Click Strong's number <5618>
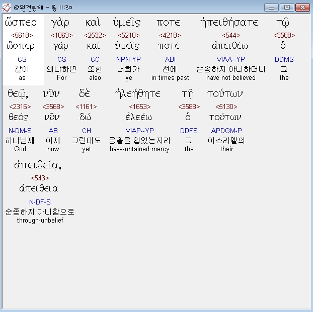Image resolution: width=313 pixels, height=312 pixels. coord(22,35)
